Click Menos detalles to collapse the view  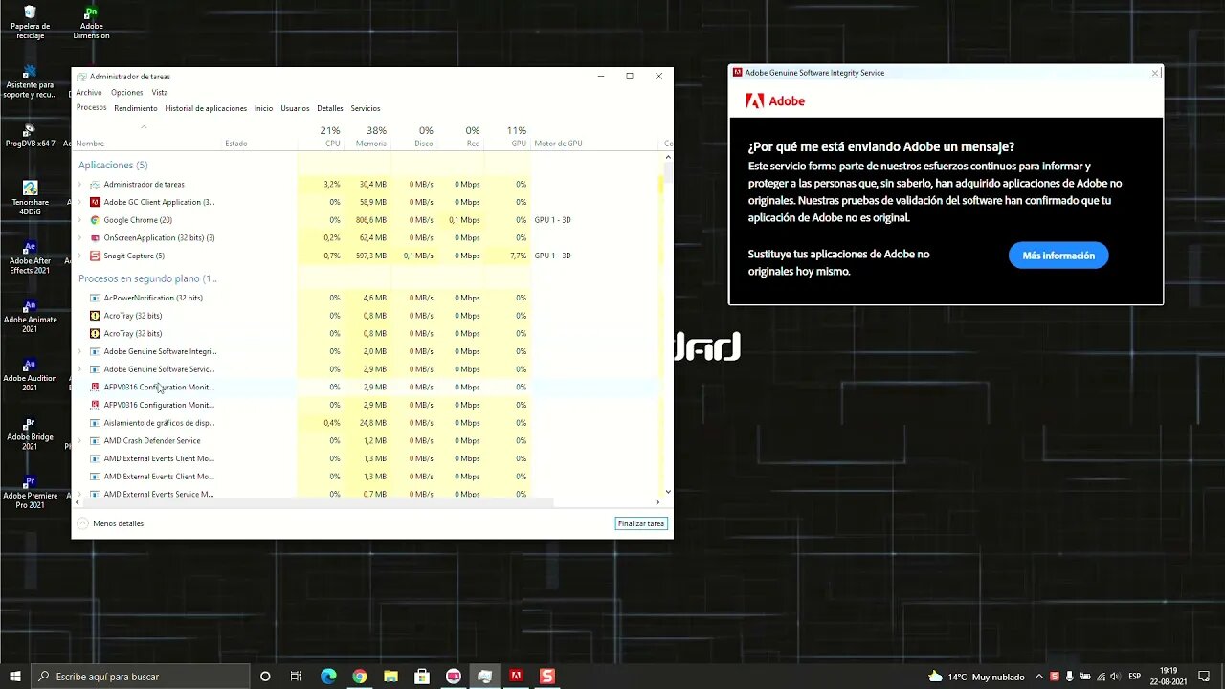tap(110, 523)
